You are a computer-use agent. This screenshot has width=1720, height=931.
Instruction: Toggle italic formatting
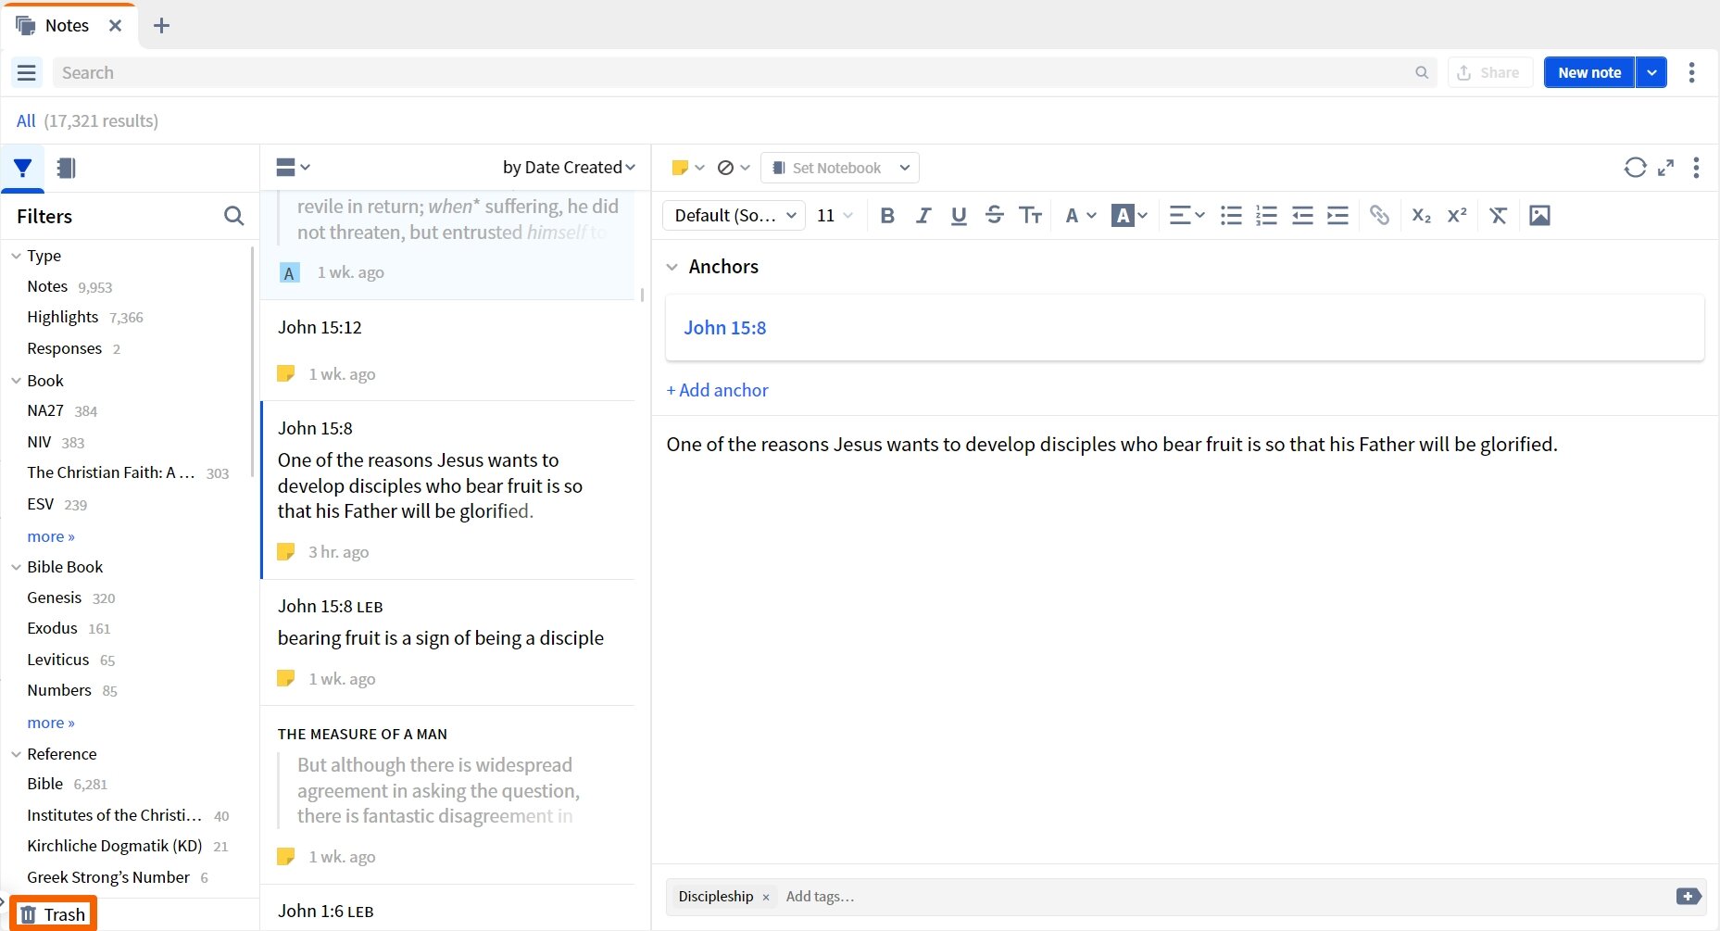pyautogui.click(x=923, y=216)
